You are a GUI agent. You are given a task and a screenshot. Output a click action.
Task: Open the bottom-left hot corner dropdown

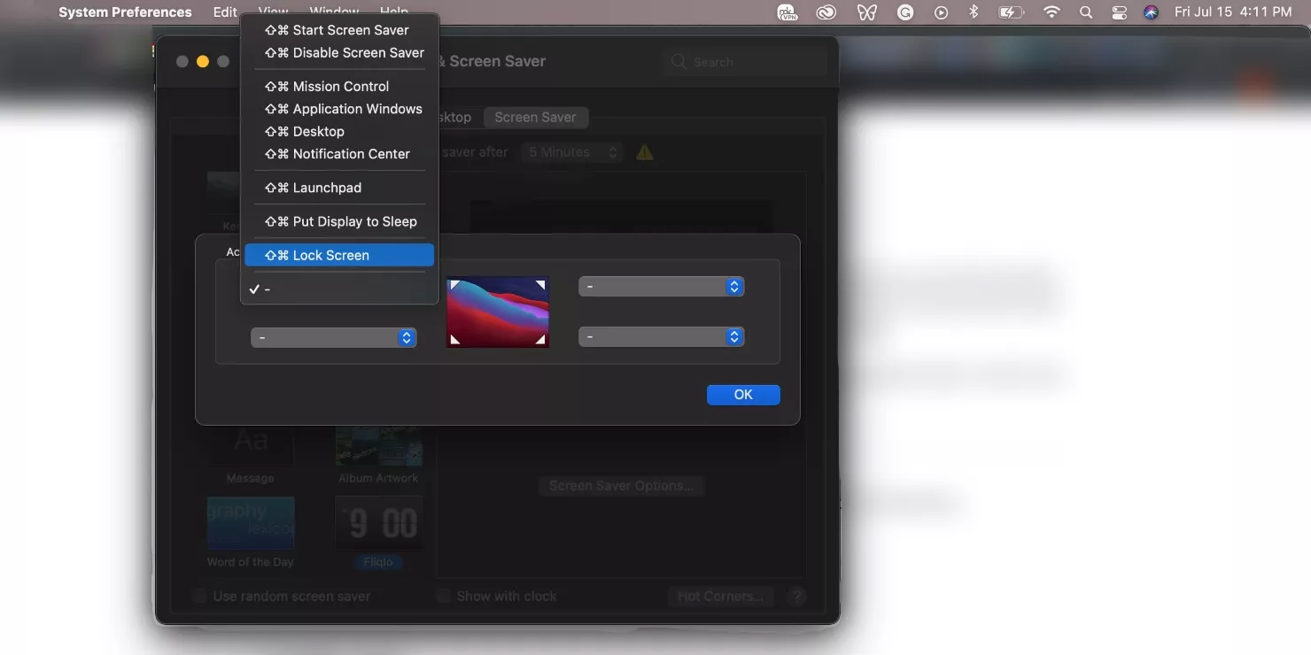click(x=334, y=337)
